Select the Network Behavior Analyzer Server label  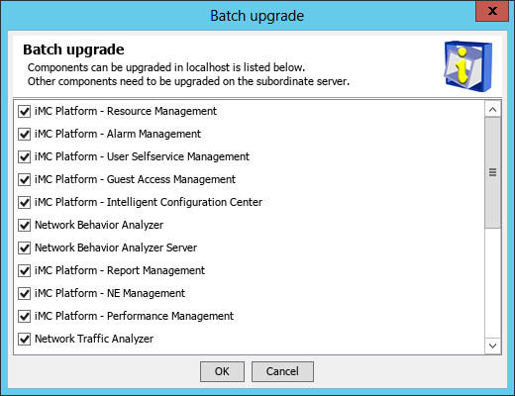[116, 247]
